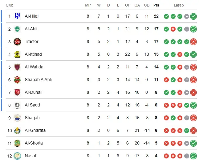The image size is (199, 160).
Task: Click the GD column header
Action: coord(147,5)
